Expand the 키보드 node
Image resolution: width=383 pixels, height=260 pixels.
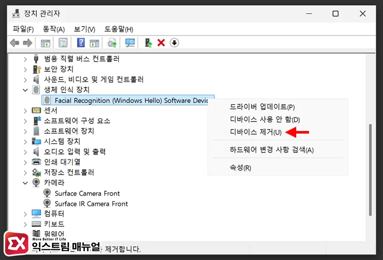point(25,224)
